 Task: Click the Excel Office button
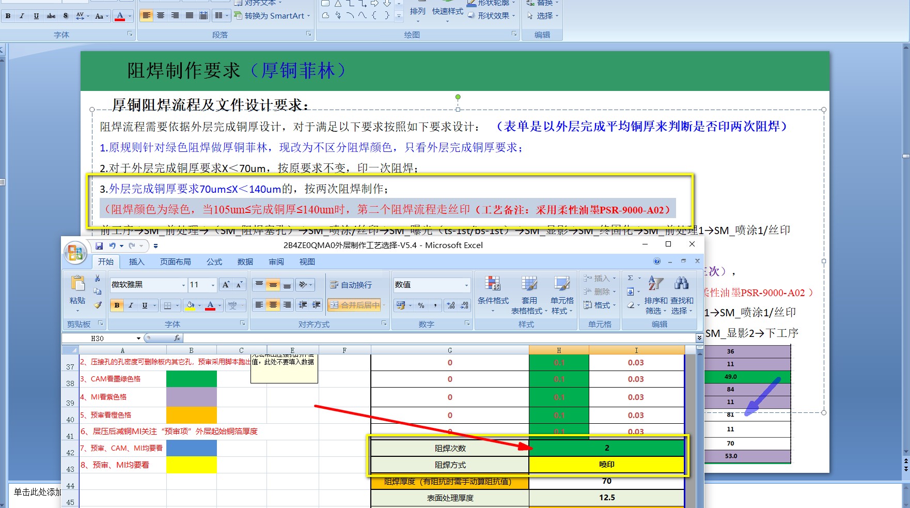pyautogui.click(x=75, y=253)
